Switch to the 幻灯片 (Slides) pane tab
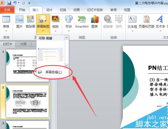This screenshot has width=168, height=129. pyautogui.click(x=7, y=44)
